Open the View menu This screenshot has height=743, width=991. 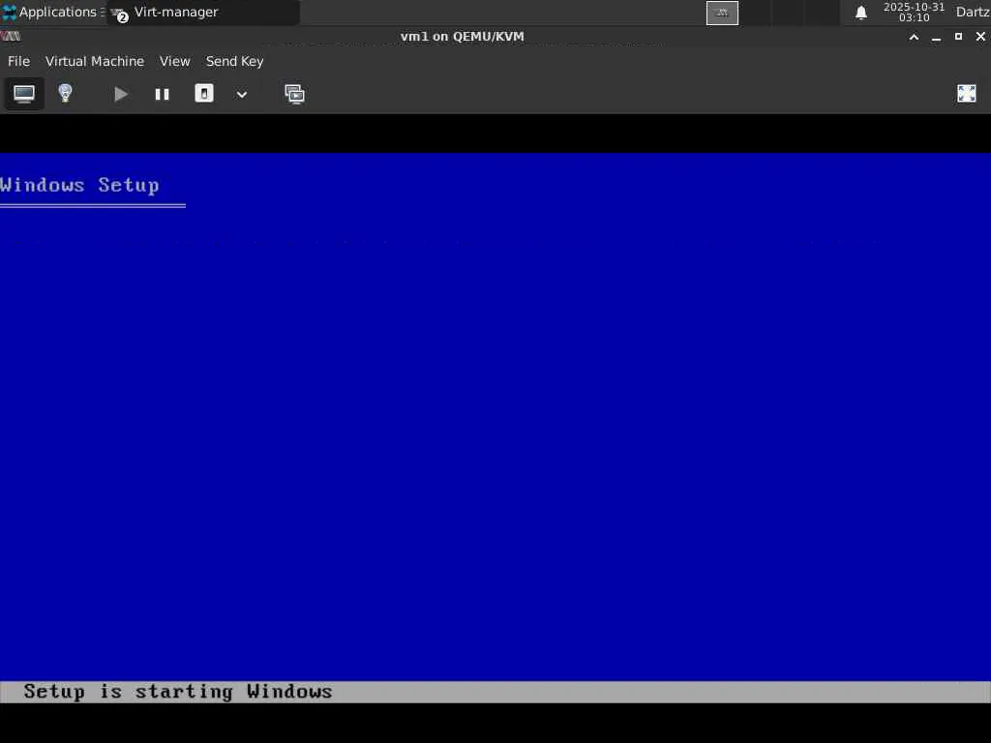pos(174,61)
